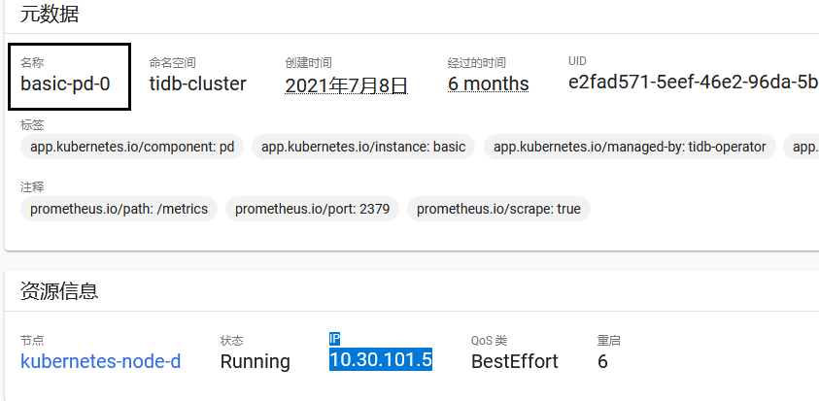
Task: Select the UID value starting with e2fad571
Action: (694, 83)
